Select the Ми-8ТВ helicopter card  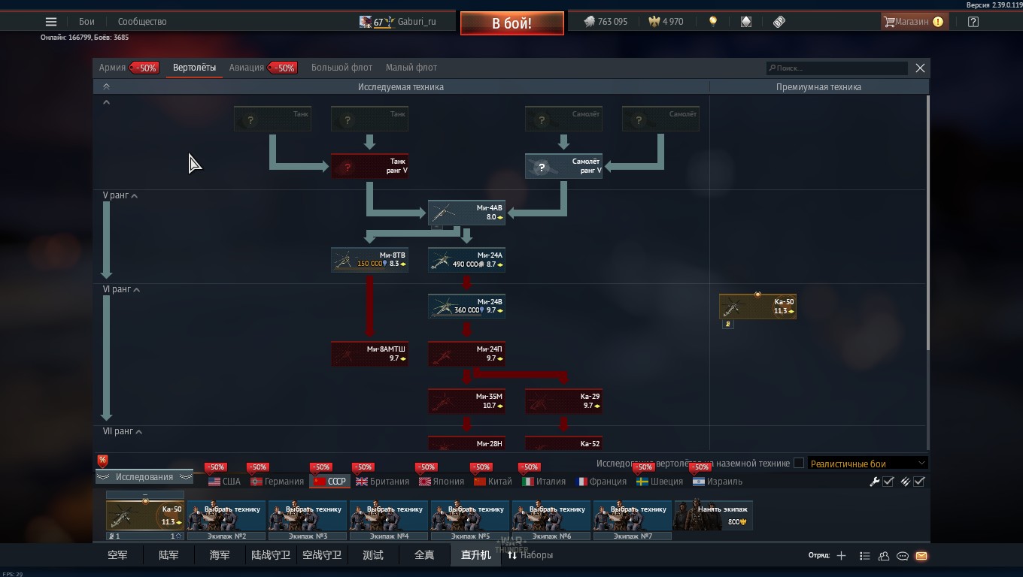click(369, 260)
